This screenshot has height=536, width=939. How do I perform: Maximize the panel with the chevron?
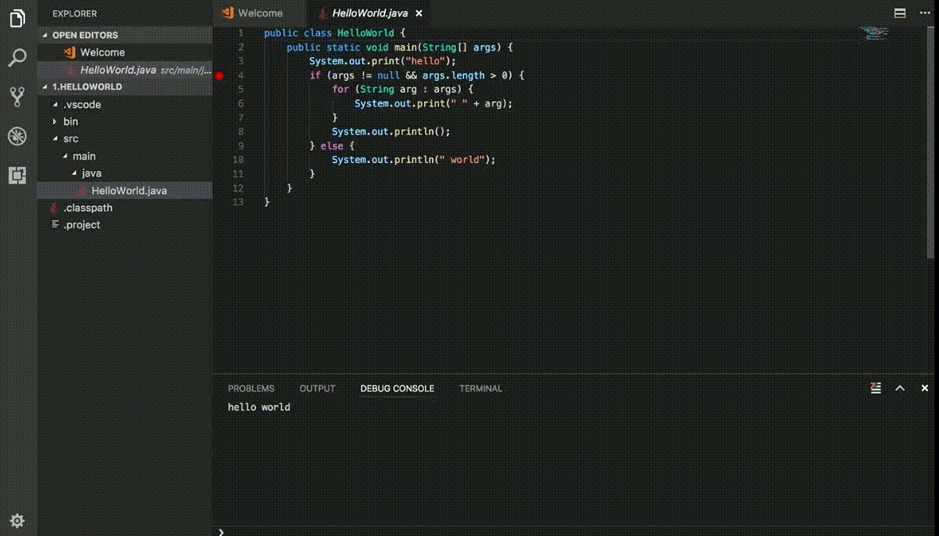pos(900,388)
